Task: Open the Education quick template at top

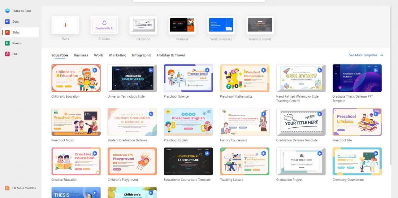Action: 143,25
